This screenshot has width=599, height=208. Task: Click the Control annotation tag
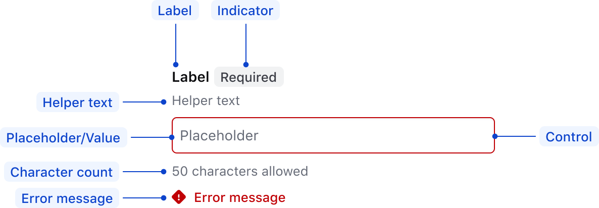point(569,137)
